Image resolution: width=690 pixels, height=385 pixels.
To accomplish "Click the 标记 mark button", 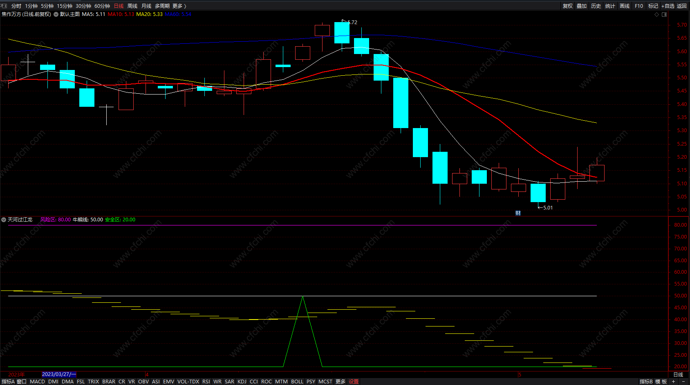I will [x=653, y=6].
